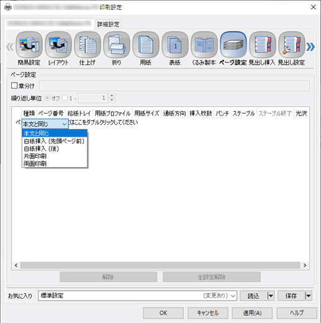Show next icons with right double arrow

click(310, 47)
